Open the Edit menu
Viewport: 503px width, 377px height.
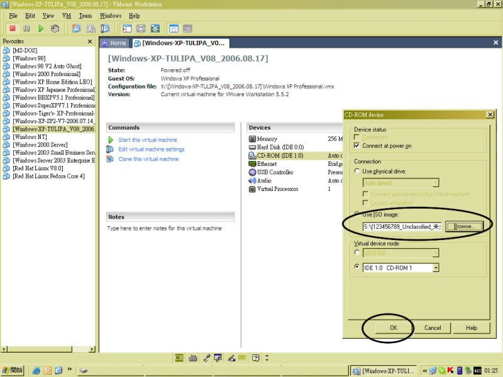coord(30,16)
